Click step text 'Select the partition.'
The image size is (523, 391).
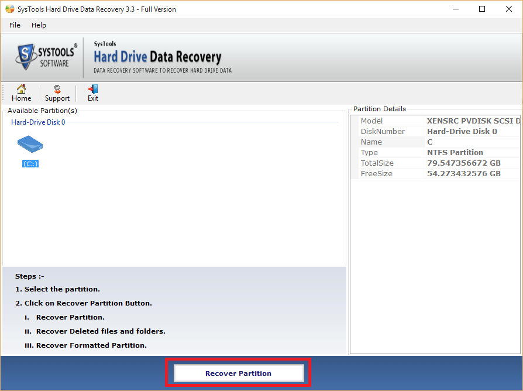pyautogui.click(x=62, y=289)
